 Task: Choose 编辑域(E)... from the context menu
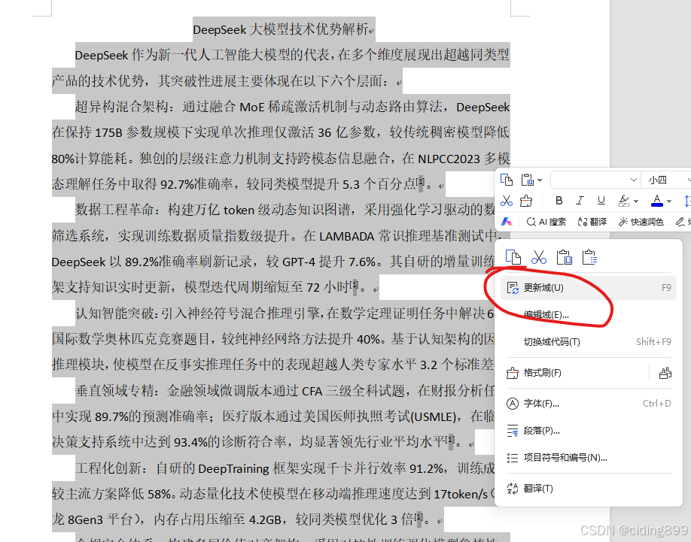589,314
